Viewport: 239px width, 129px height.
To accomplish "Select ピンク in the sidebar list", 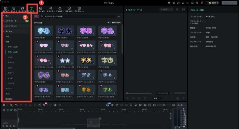I will (10, 57).
